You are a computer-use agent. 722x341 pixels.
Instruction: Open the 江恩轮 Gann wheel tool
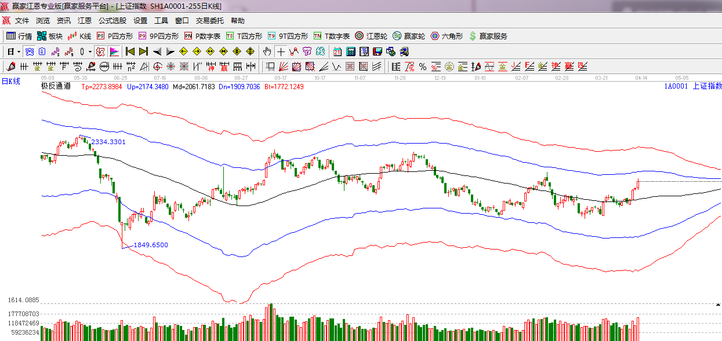[371, 36]
